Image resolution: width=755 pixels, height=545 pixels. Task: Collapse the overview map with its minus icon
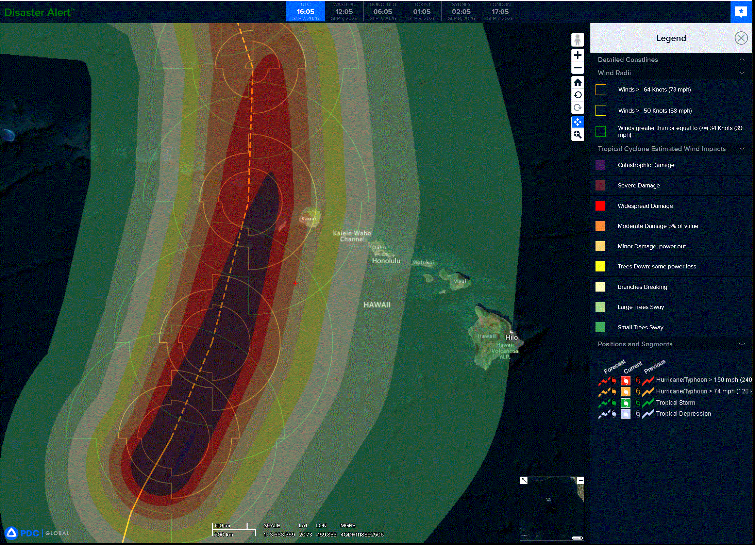pyautogui.click(x=581, y=480)
